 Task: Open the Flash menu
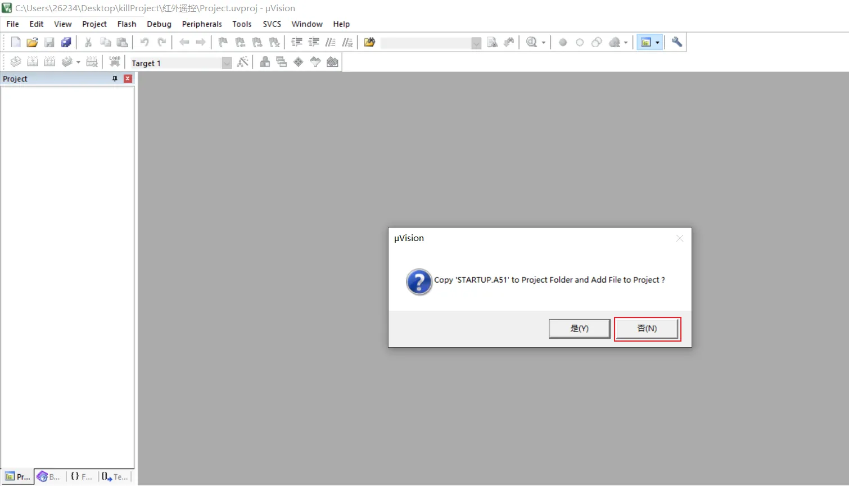(127, 24)
